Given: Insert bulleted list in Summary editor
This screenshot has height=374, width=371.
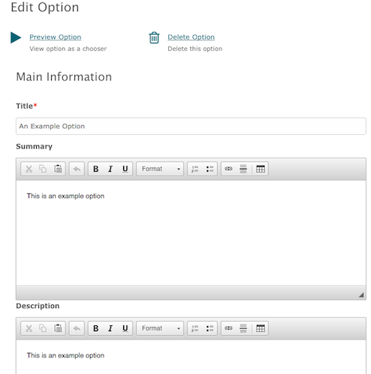Looking at the screenshot, I should 210,169.
